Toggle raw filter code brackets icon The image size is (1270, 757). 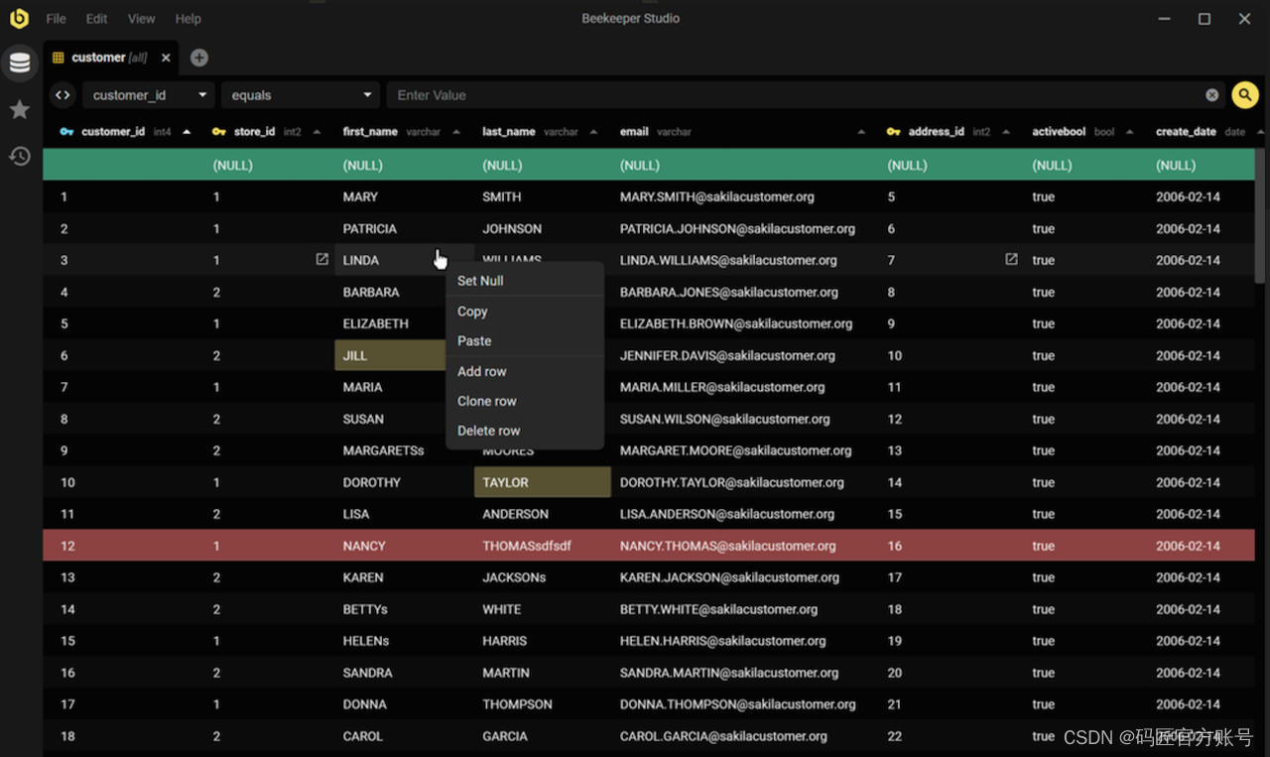(x=63, y=95)
